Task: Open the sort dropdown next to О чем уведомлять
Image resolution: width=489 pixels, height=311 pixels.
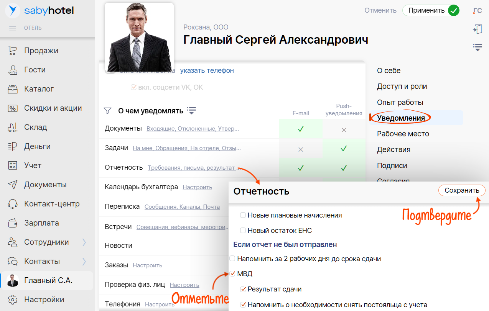Action: tap(191, 111)
